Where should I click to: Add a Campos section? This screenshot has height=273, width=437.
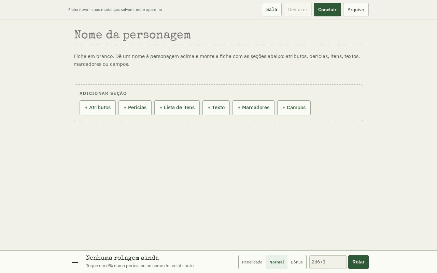[x=294, y=108]
